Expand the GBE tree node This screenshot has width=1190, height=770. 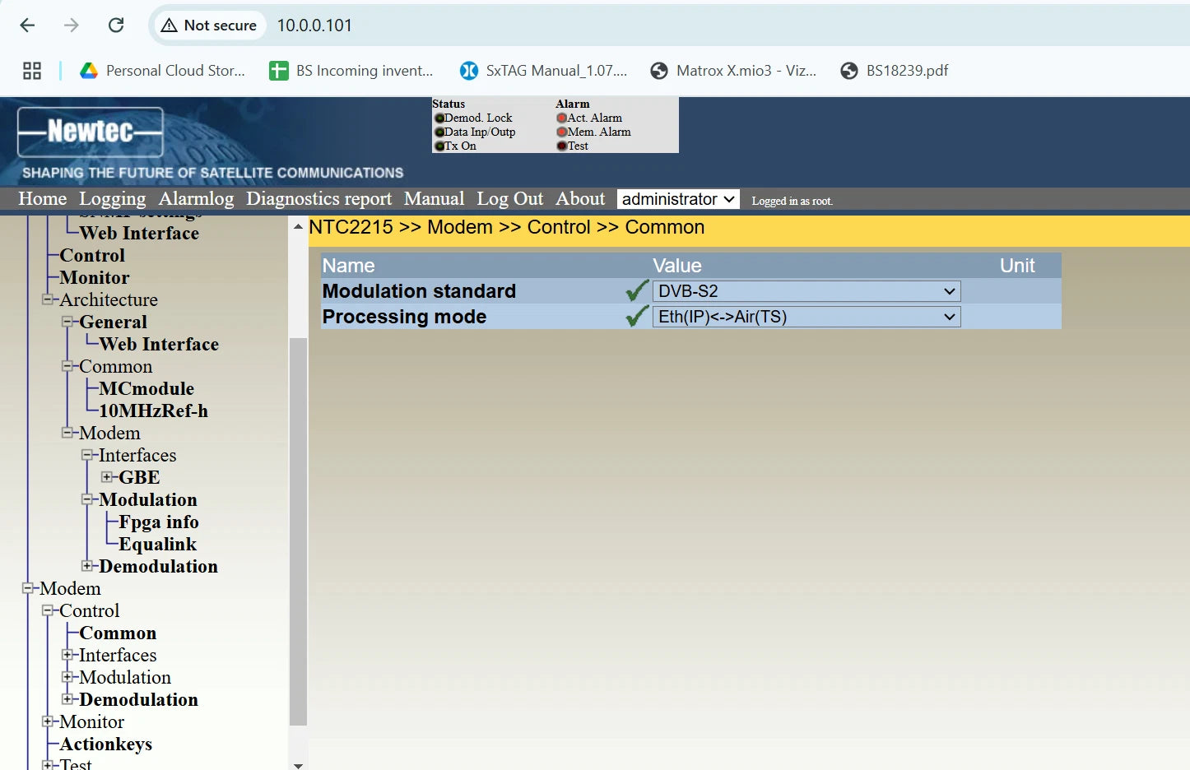[107, 477]
